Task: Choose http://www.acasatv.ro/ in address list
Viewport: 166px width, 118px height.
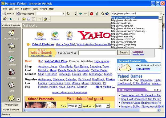Action: [x=135, y=34]
